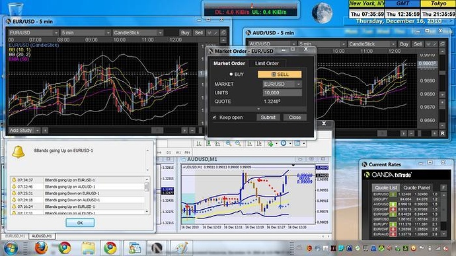Select the BUY radio option in Market Order
Screen dimensions: 456x256
pyautogui.click(x=237, y=75)
